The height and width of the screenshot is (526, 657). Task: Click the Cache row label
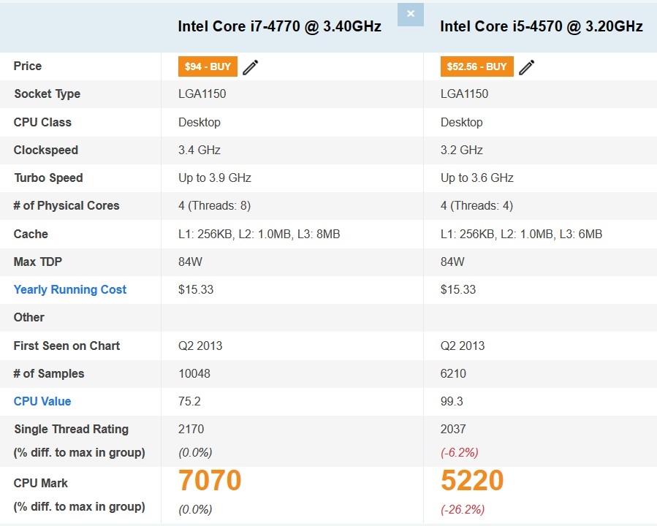31,234
